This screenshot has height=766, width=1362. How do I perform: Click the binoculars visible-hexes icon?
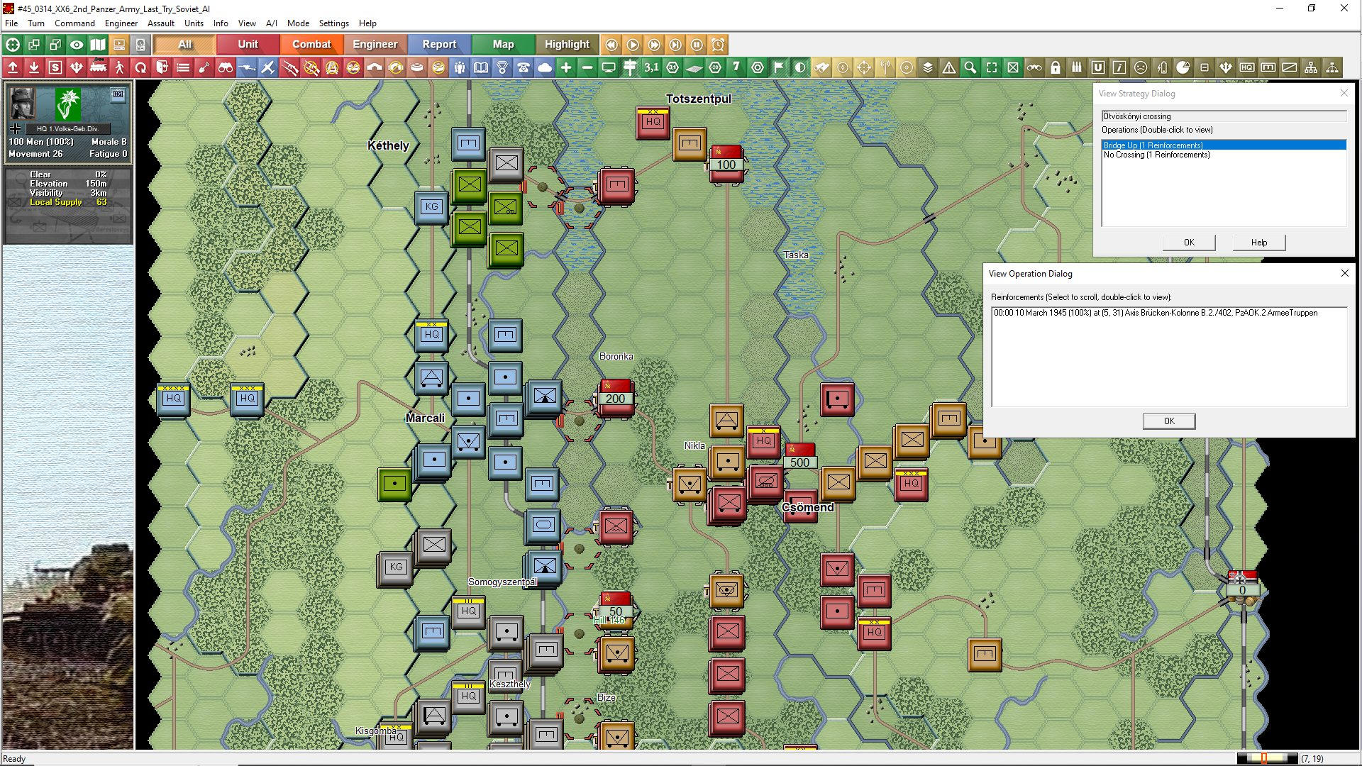click(227, 67)
